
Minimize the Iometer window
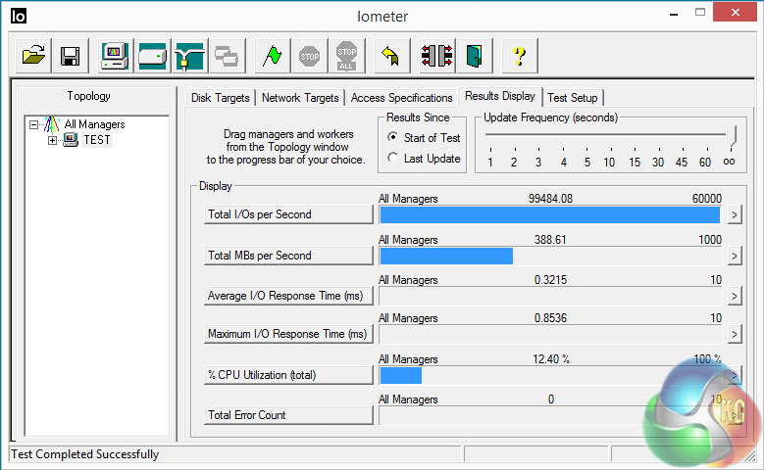click(x=674, y=14)
